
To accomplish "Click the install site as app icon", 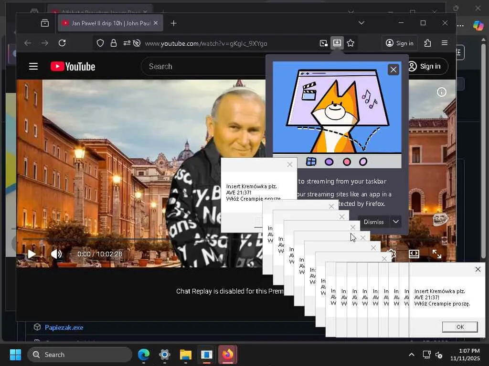I will tap(337, 43).
